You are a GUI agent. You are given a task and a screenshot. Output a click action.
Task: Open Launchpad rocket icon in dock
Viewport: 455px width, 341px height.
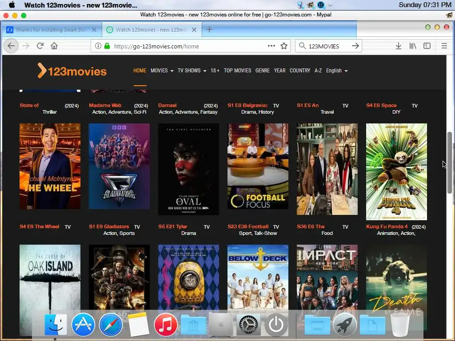point(345,325)
